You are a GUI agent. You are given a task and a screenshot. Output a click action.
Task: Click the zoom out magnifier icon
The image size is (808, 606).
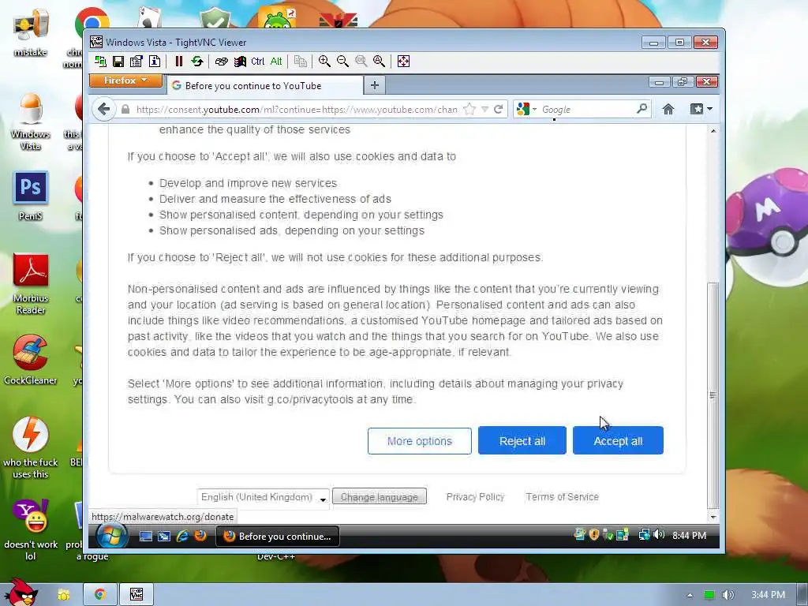pyautogui.click(x=342, y=62)
